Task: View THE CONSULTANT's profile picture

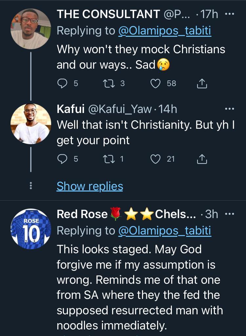Action: pyautogui.click(x=31, y=29)
